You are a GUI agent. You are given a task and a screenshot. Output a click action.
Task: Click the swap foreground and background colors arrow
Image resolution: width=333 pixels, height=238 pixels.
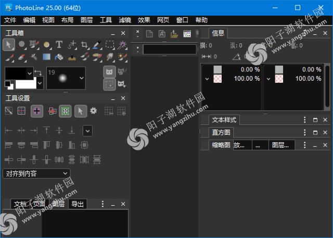tap(38, 73)
